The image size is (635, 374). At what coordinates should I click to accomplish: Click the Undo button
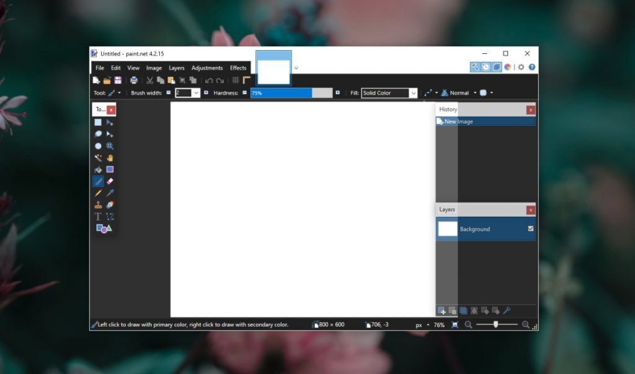[x=210, y=80]
